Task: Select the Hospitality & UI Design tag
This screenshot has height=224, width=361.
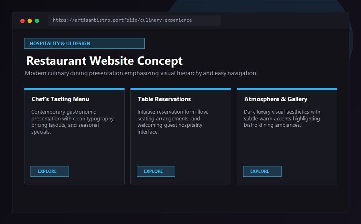Action: point(84,43)
